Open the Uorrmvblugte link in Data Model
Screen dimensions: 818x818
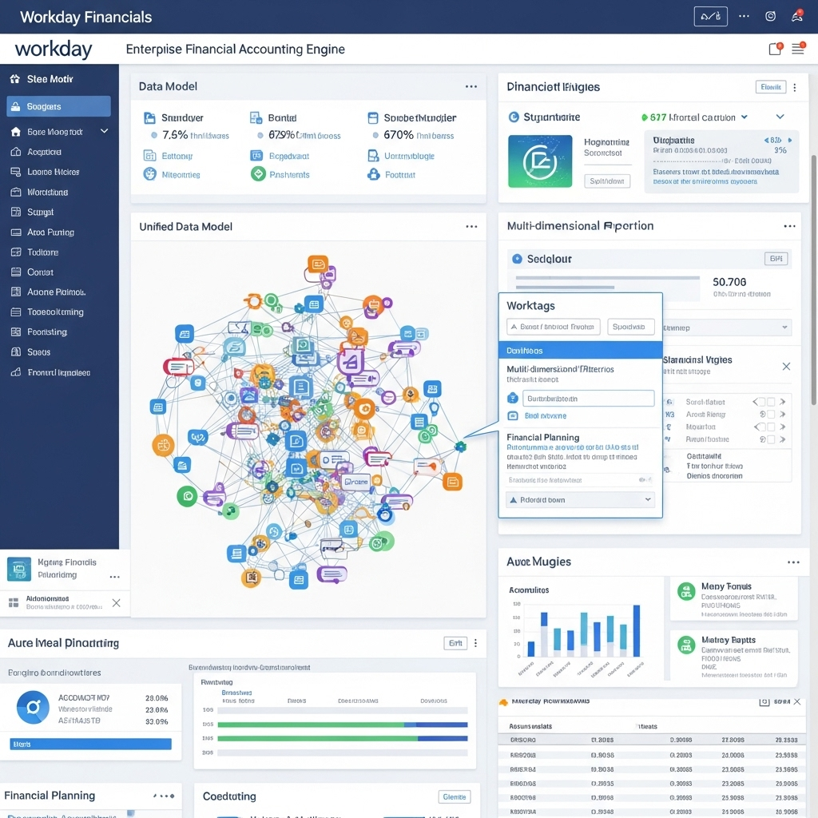pyautogui.click(x=409, y=156)
